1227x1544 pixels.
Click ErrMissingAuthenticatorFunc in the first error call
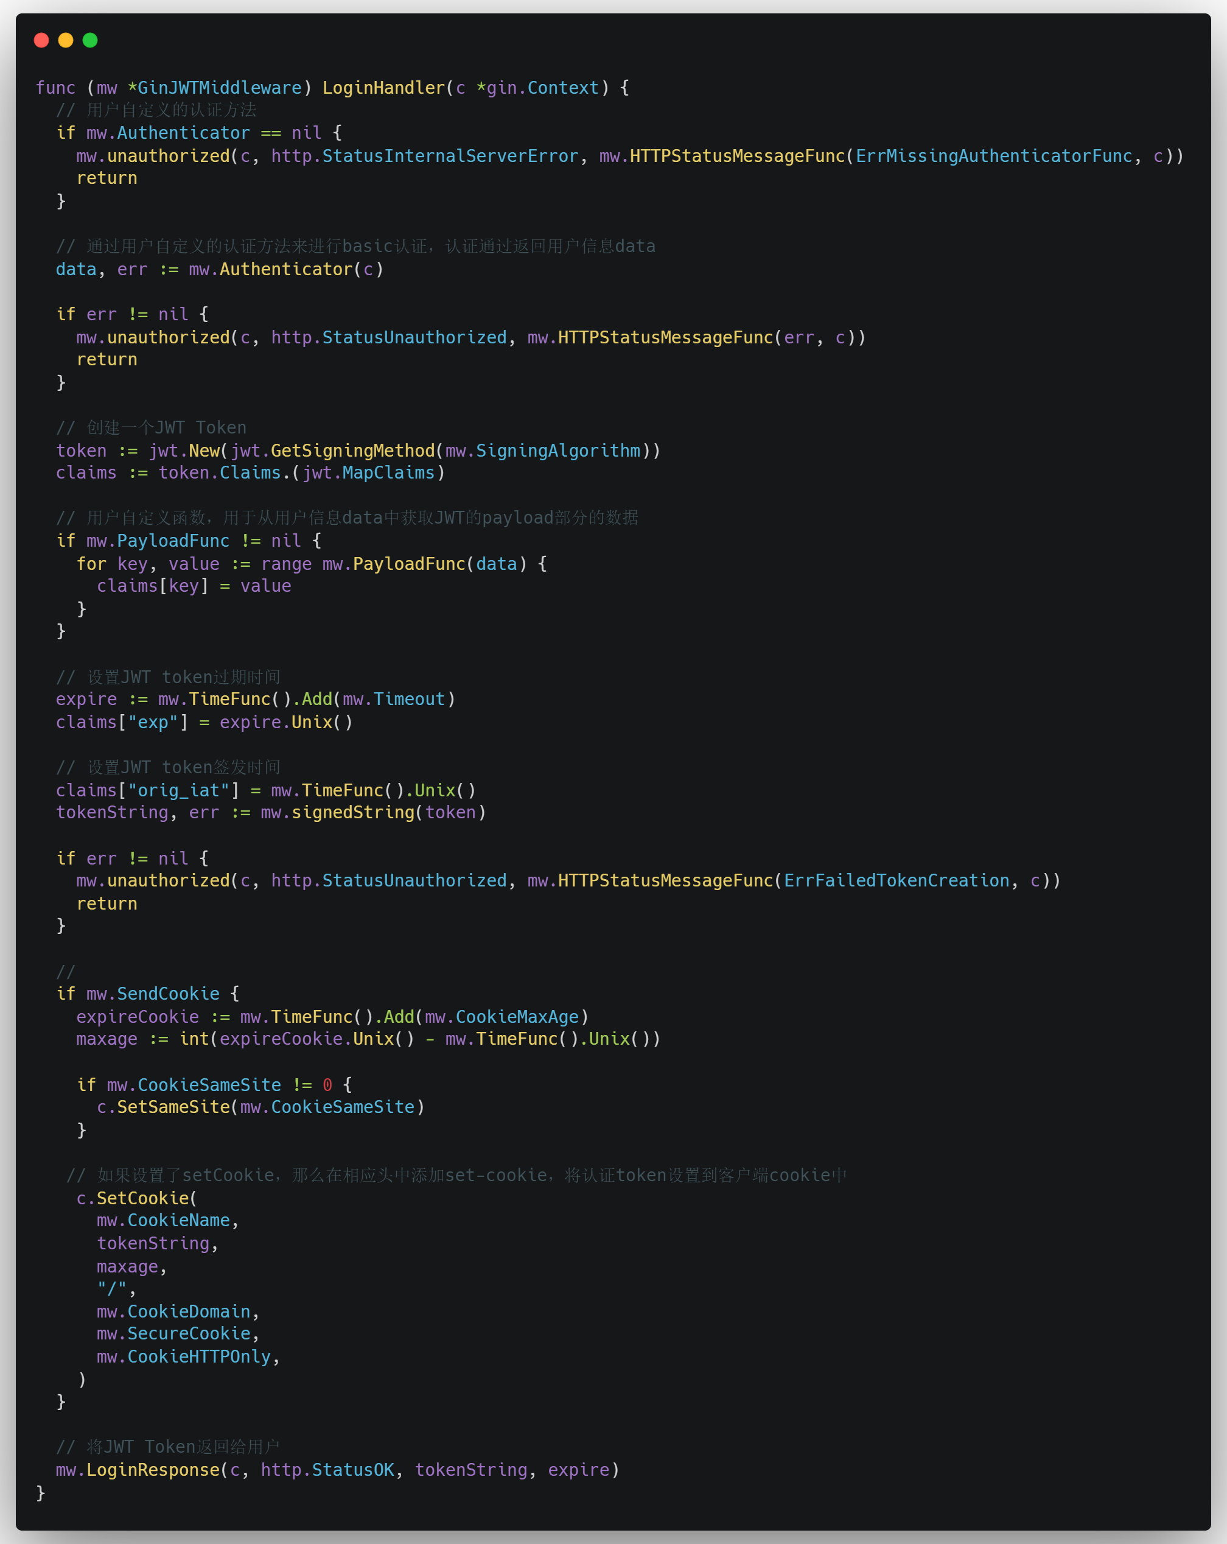(994, 156)
